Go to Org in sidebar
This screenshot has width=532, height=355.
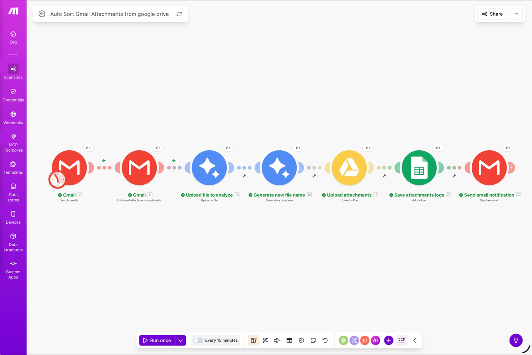pyautogui.click(x=13, y=37)
